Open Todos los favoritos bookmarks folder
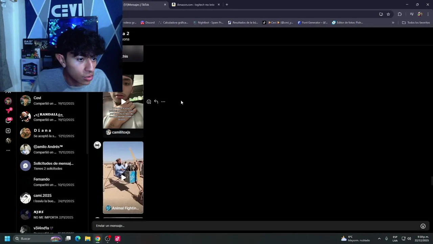The height and width of the screenshot is (244, 433). [x=416, y=23]
